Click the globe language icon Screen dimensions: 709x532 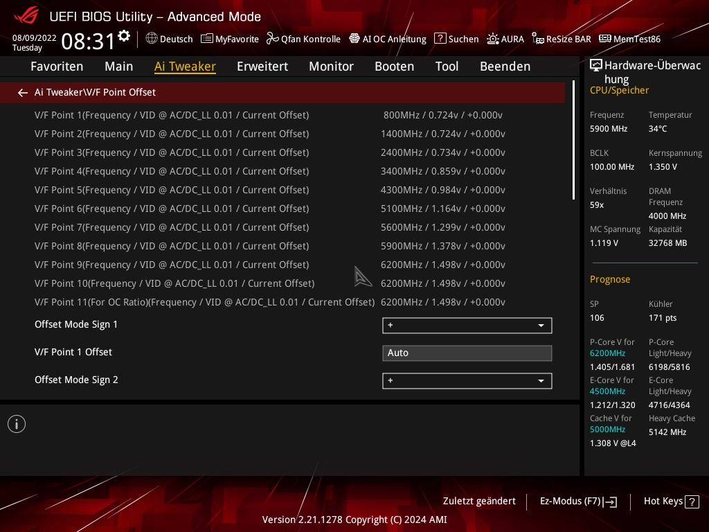pos(152,39)
